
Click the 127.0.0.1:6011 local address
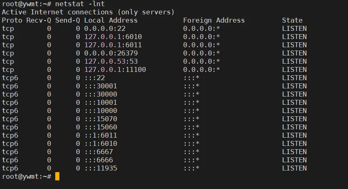113,45
